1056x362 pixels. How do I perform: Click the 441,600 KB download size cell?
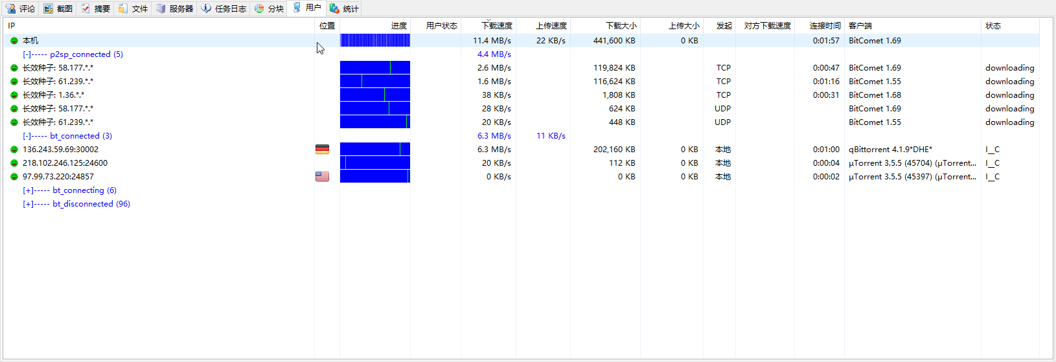[x=614, y=41]
